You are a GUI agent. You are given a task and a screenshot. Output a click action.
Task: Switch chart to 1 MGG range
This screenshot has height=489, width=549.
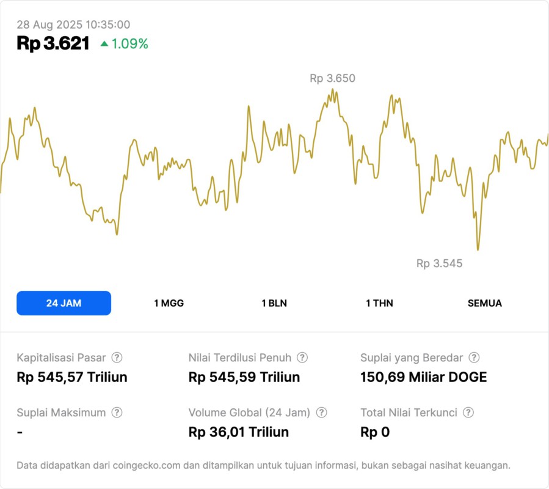pos(169,303)
